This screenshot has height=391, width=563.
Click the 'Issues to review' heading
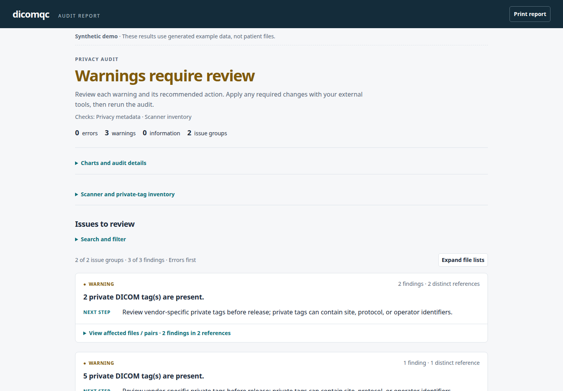coord(105,224)
